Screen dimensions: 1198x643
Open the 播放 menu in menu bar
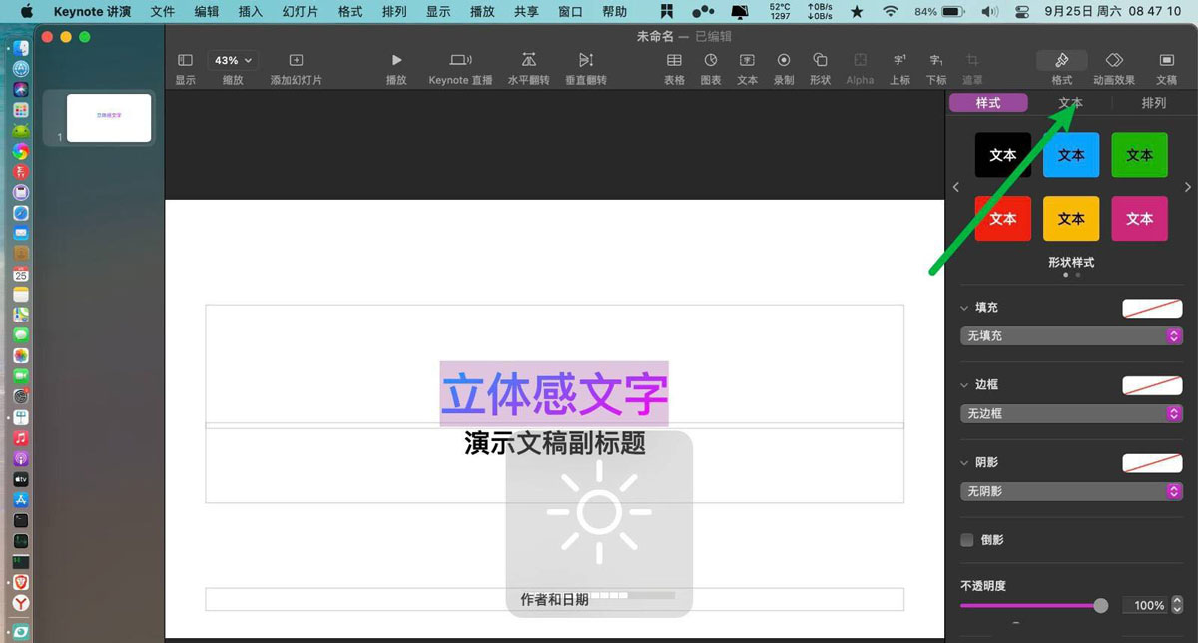[482, 12]
